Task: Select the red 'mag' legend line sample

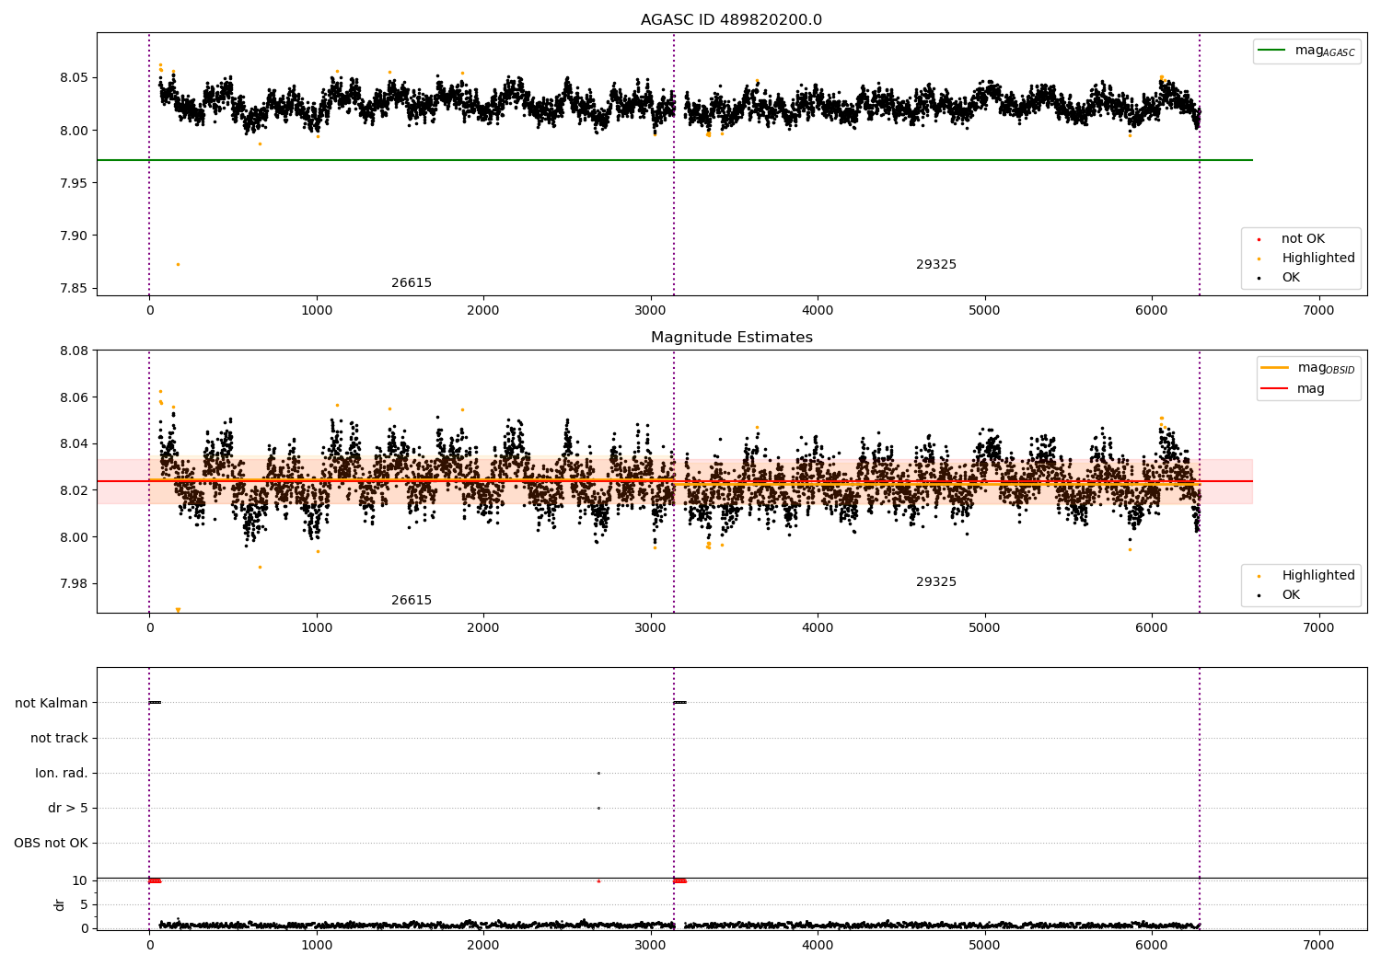Action: (1275, 388)
